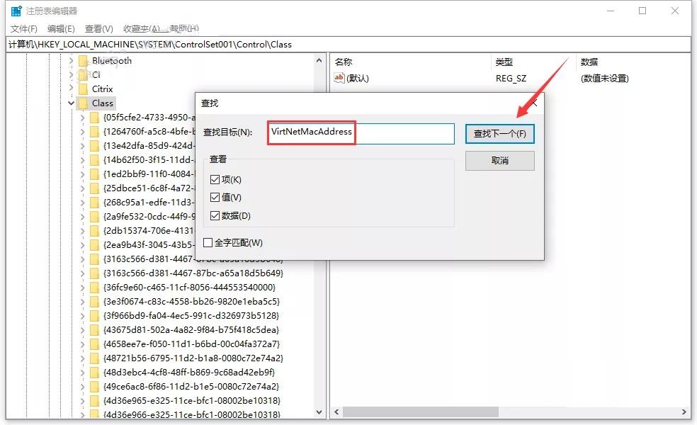
Task: Select the {3163c566-d381-4467-87bc-a65a18d5b649} key
Action: click(x=193, y=273)
